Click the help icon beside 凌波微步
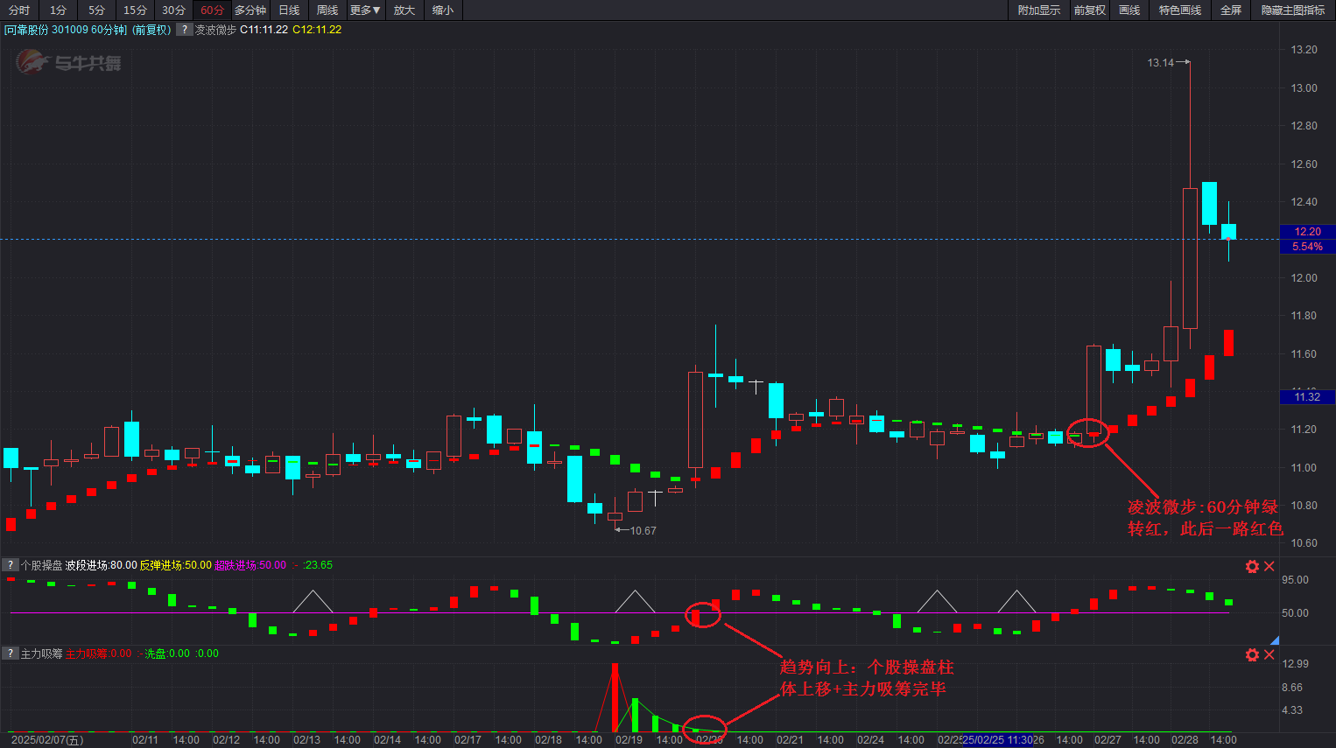Screen dimensions: 1336x748 (185, 29)
